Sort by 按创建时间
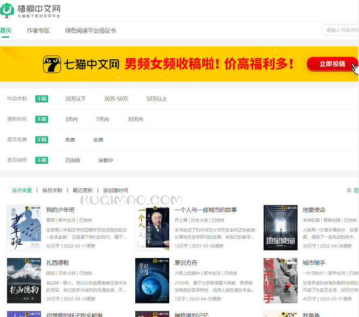This screenshot has width=359, height=317. [115, 190]
